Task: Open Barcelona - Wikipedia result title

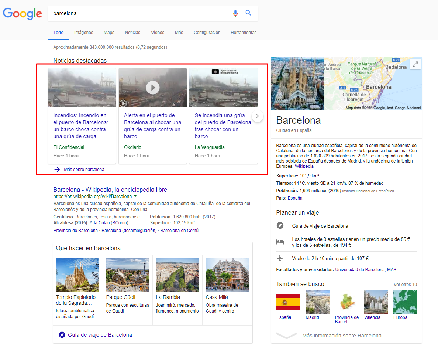Action: click(110, 190)
